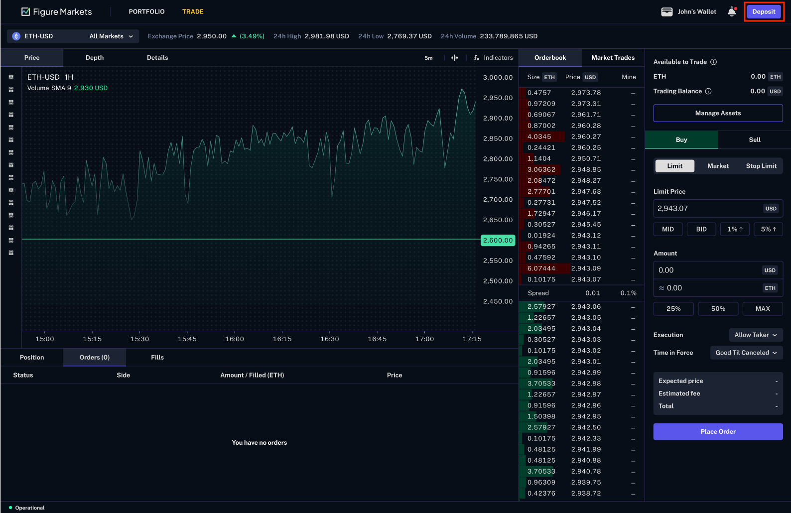Image resolution: width=791 pixels, height=513 pixels.
Task: Click the USD badge next to Trading Balance value
Action: coord(775,91)
